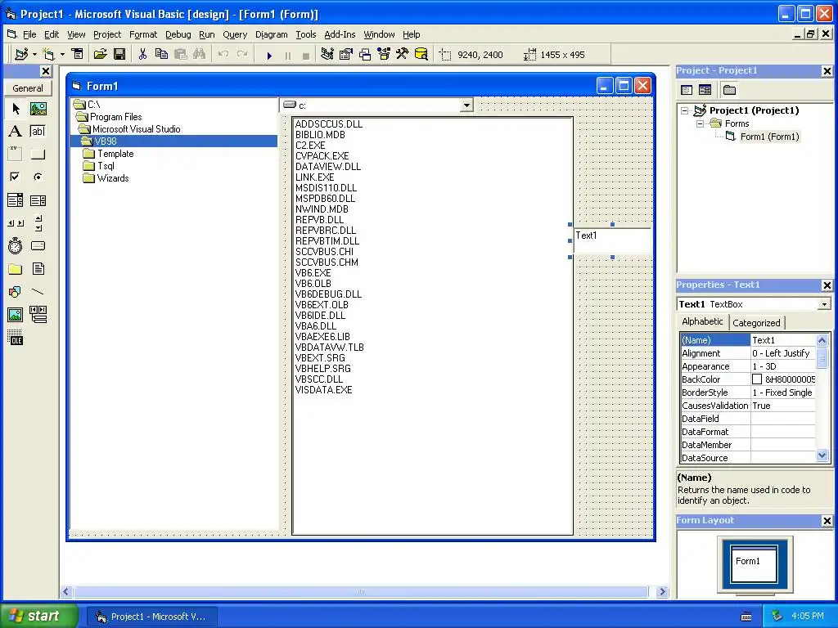The height and width of the screenshot is (628, 838).
Task: Select the ListBox control tool
Action: click(x=38, y=200)
